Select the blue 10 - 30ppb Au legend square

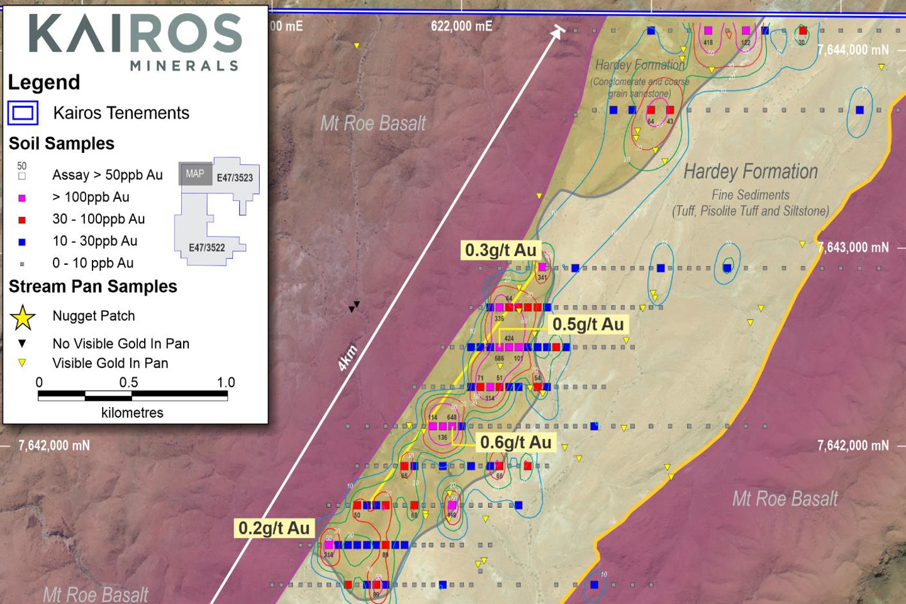[22, 242]
